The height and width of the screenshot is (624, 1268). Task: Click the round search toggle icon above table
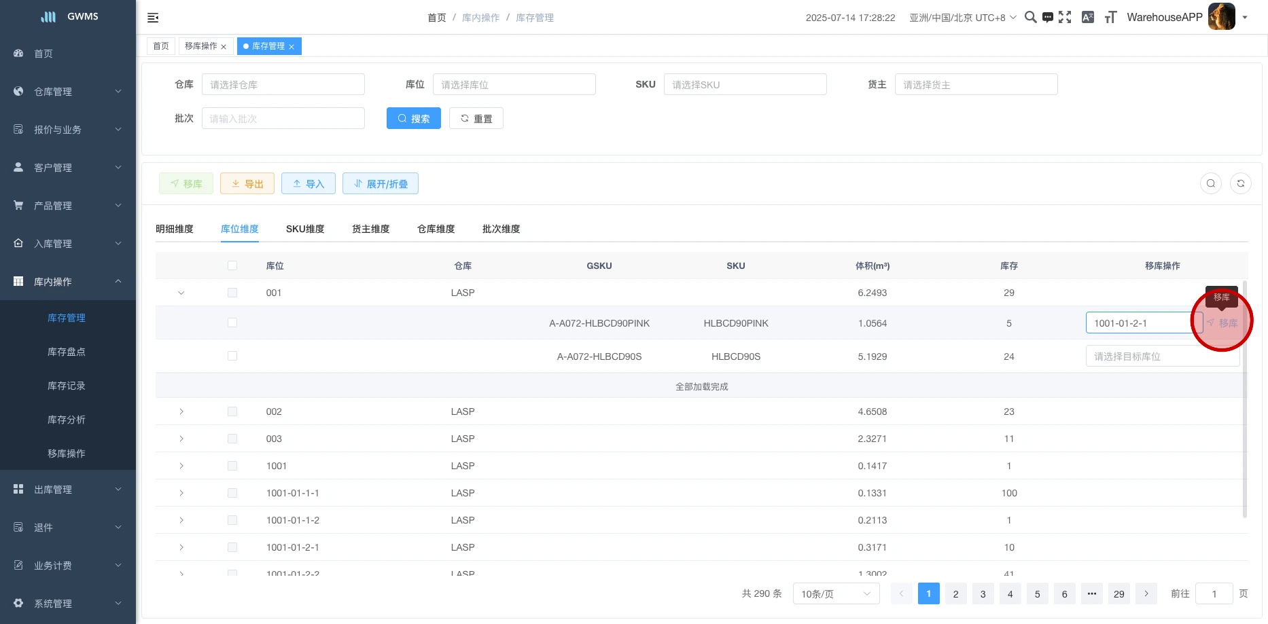[1210, 183]
